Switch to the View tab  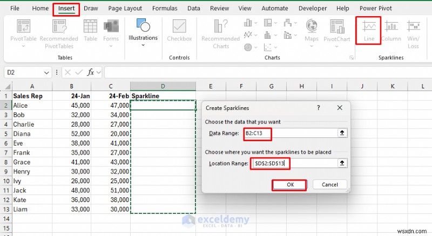pyautogui.click(x=245, y=8)
